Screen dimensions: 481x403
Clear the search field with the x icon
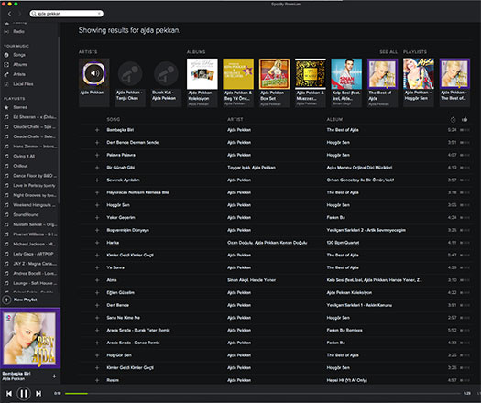point(99,14)
